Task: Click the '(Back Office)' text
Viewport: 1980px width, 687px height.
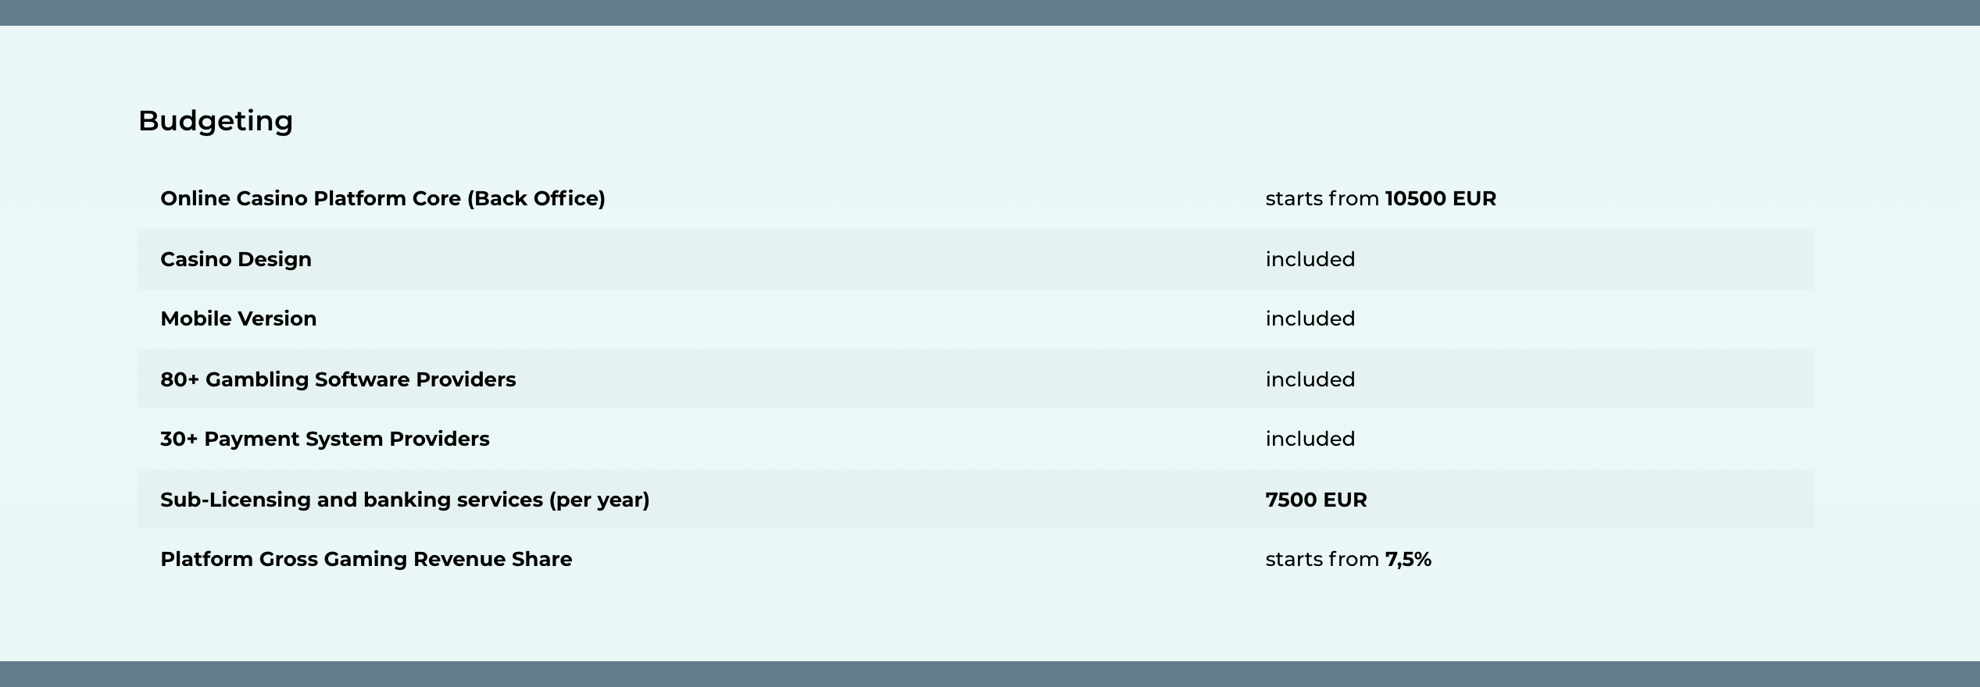Action: tap(536, 198)
